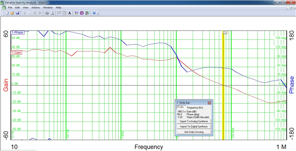Open the View menu
Viewport: 296px width, 151px height.
click(25, 8)
